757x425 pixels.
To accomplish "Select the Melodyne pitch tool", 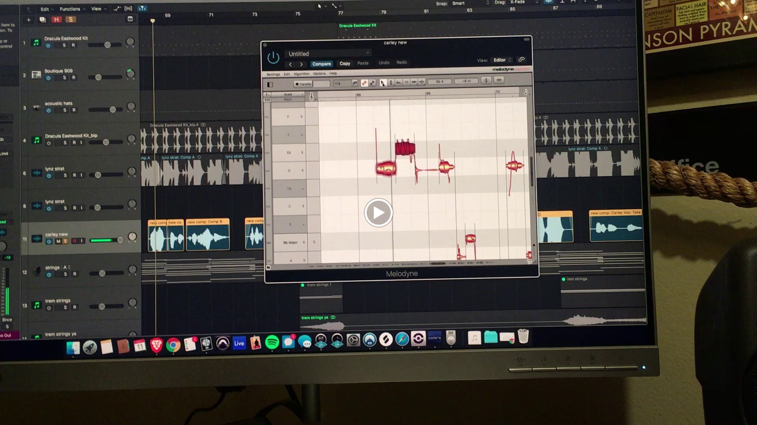I will [x=391, y=82].
